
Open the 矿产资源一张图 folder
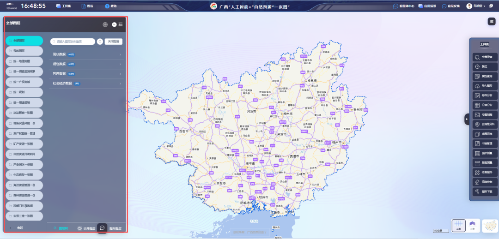(24, 144)
